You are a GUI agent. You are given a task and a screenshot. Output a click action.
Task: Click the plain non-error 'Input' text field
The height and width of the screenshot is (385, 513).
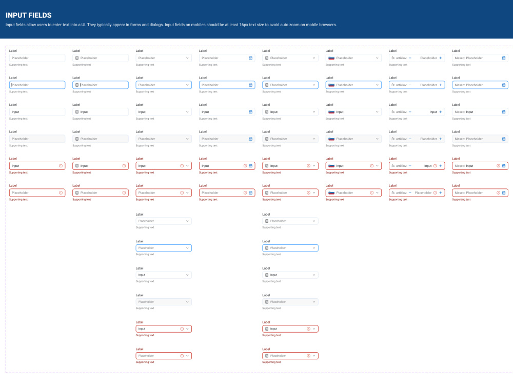37,112
